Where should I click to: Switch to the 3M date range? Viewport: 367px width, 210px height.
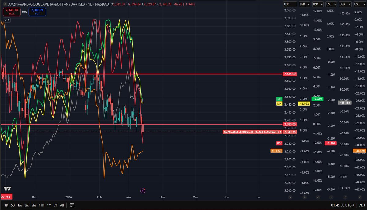click(x=26, y=205)
